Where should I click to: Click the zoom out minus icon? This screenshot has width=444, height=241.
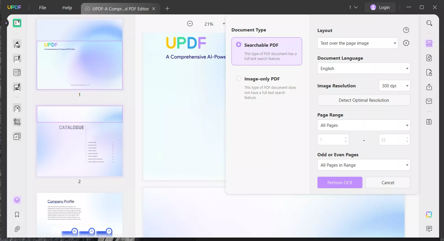point(190,24)
